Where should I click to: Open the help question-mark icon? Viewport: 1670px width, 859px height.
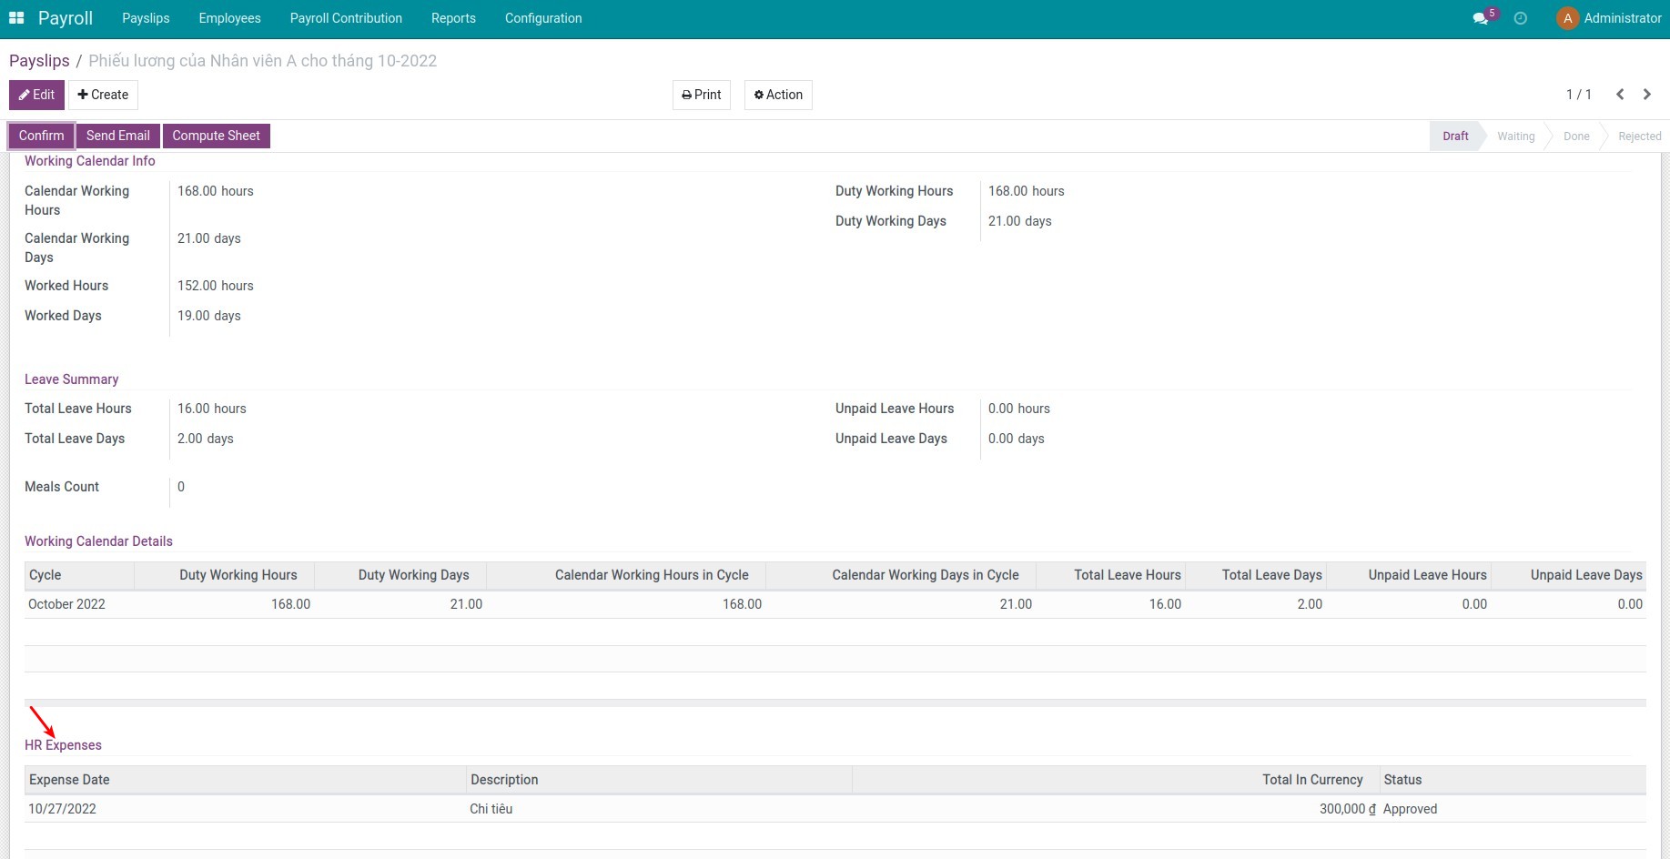tap(1520, 18)
